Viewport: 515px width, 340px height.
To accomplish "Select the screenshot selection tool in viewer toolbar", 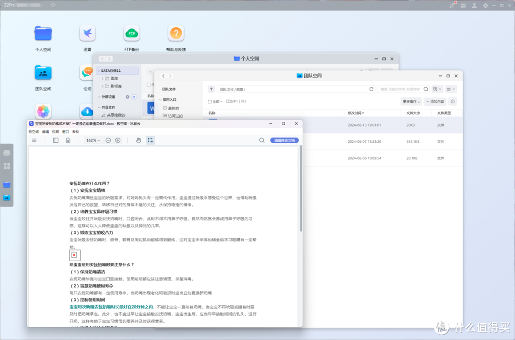I will point(150,140).
